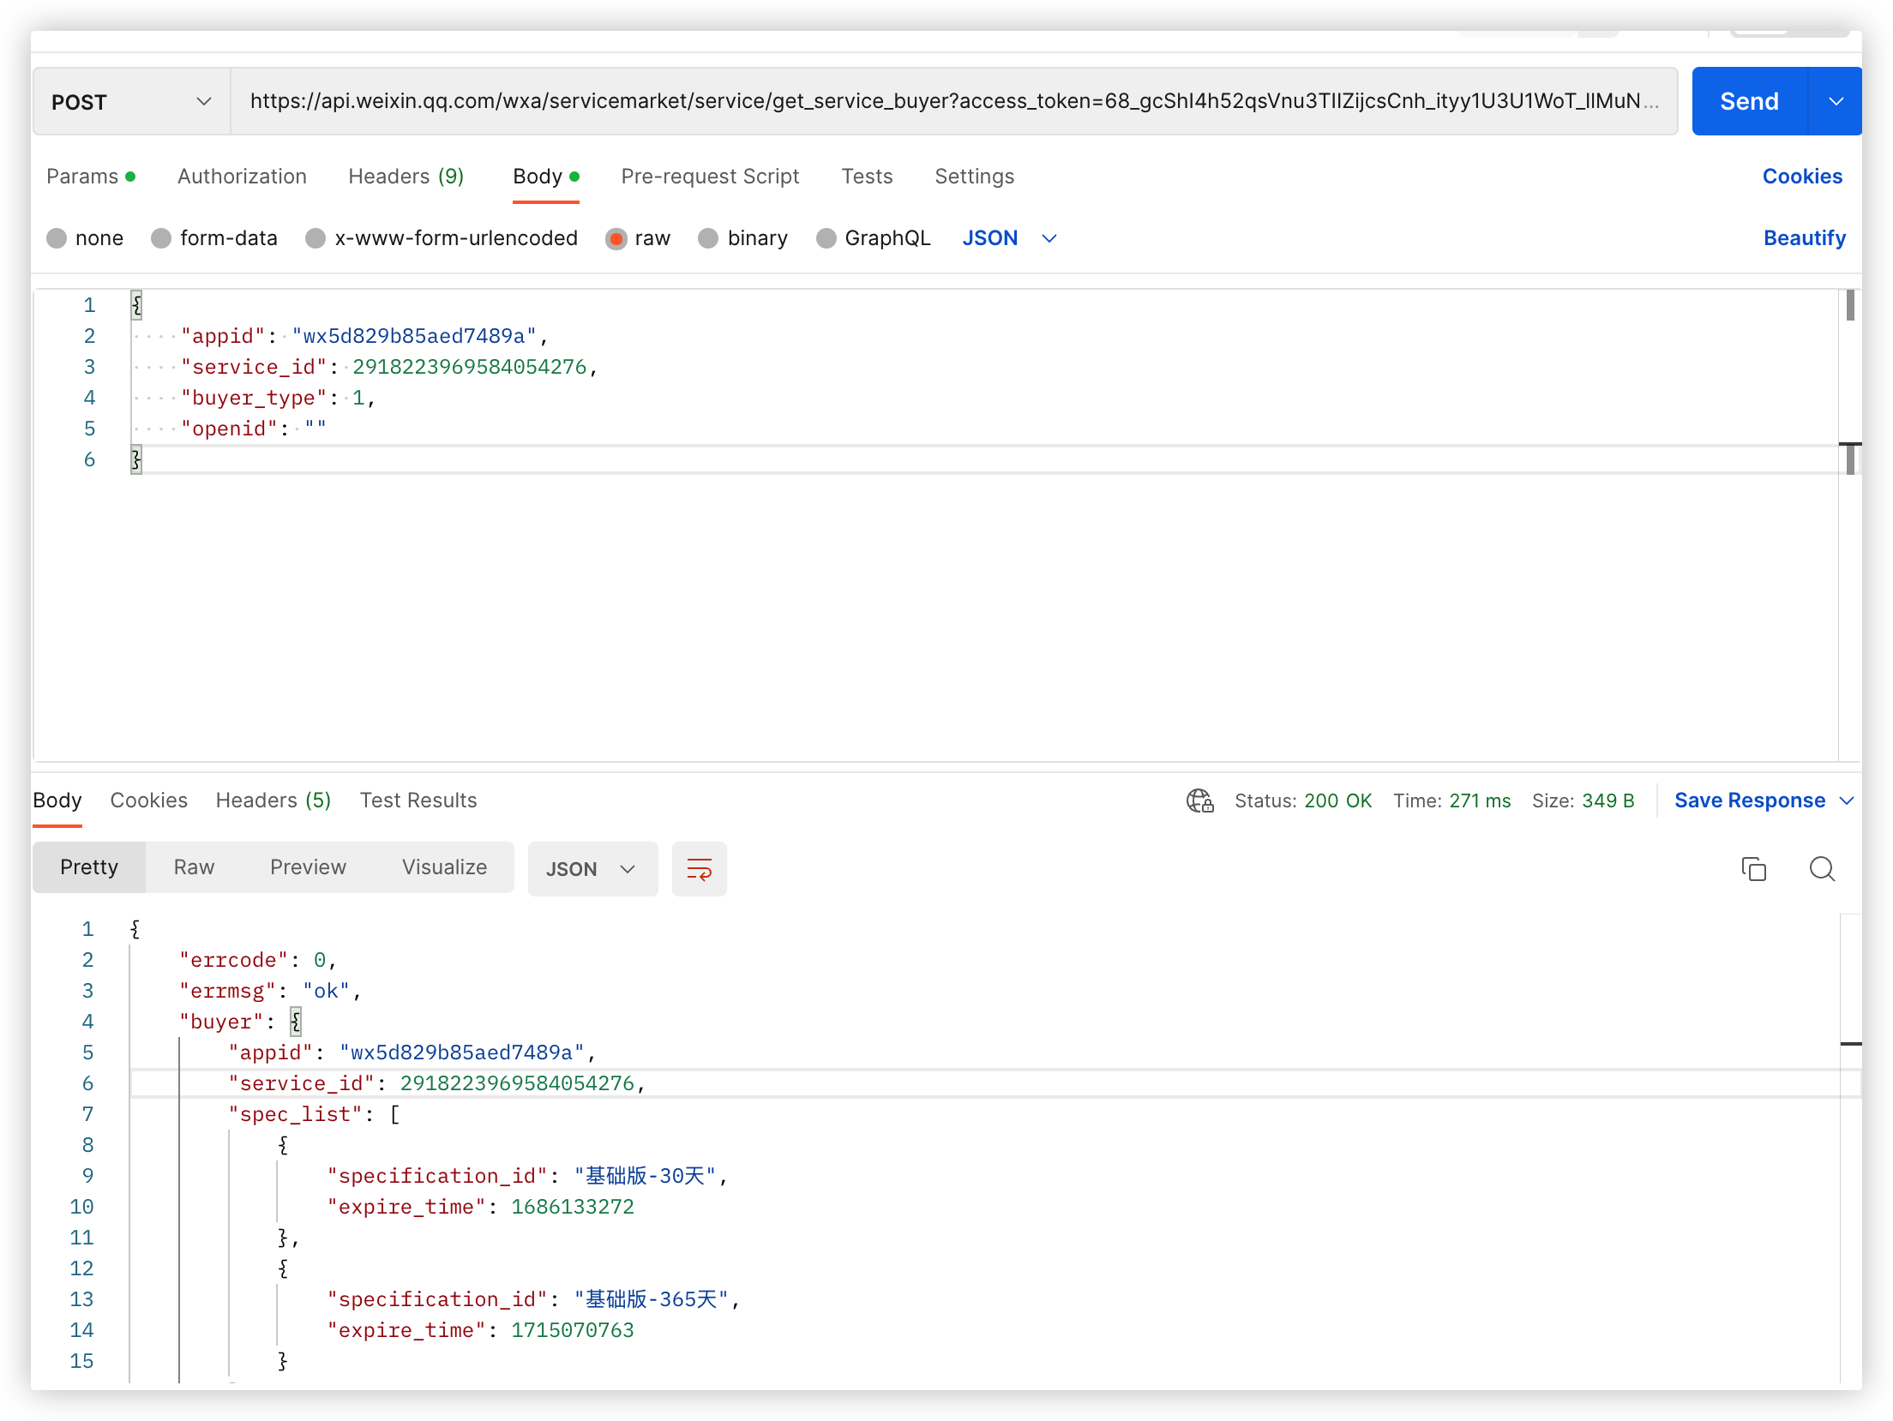This screenshot has height=1421, width=1893.
Task: Click the Beautify link
Action: (x=1804, y=238)
